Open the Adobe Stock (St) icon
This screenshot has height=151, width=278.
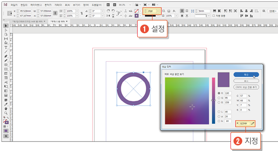pyautogui.click(x=114, y=5)
